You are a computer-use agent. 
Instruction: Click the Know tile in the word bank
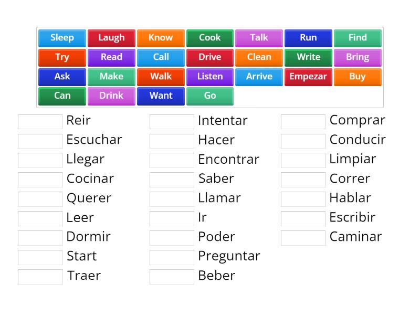(x=161, y=38)
